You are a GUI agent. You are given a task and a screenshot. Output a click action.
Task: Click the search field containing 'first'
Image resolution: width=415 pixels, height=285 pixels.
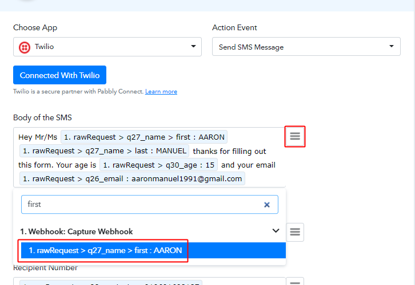(150, 205)
